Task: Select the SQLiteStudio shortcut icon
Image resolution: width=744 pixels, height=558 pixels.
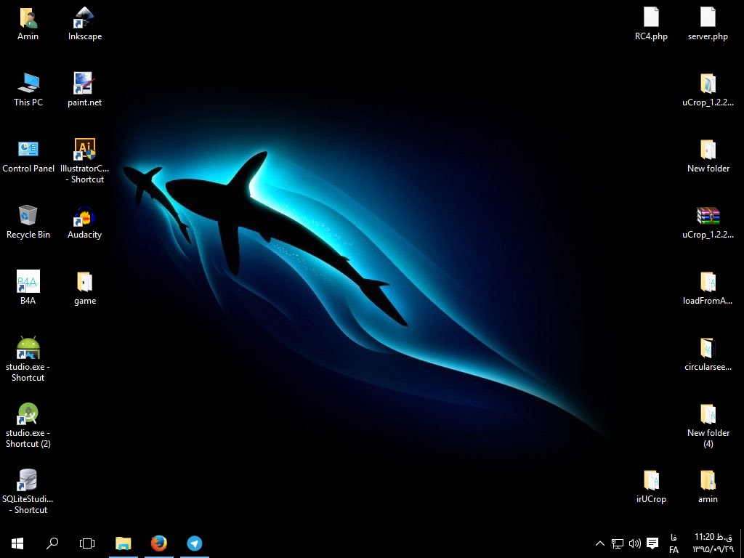Action: [x=28, y=481]
